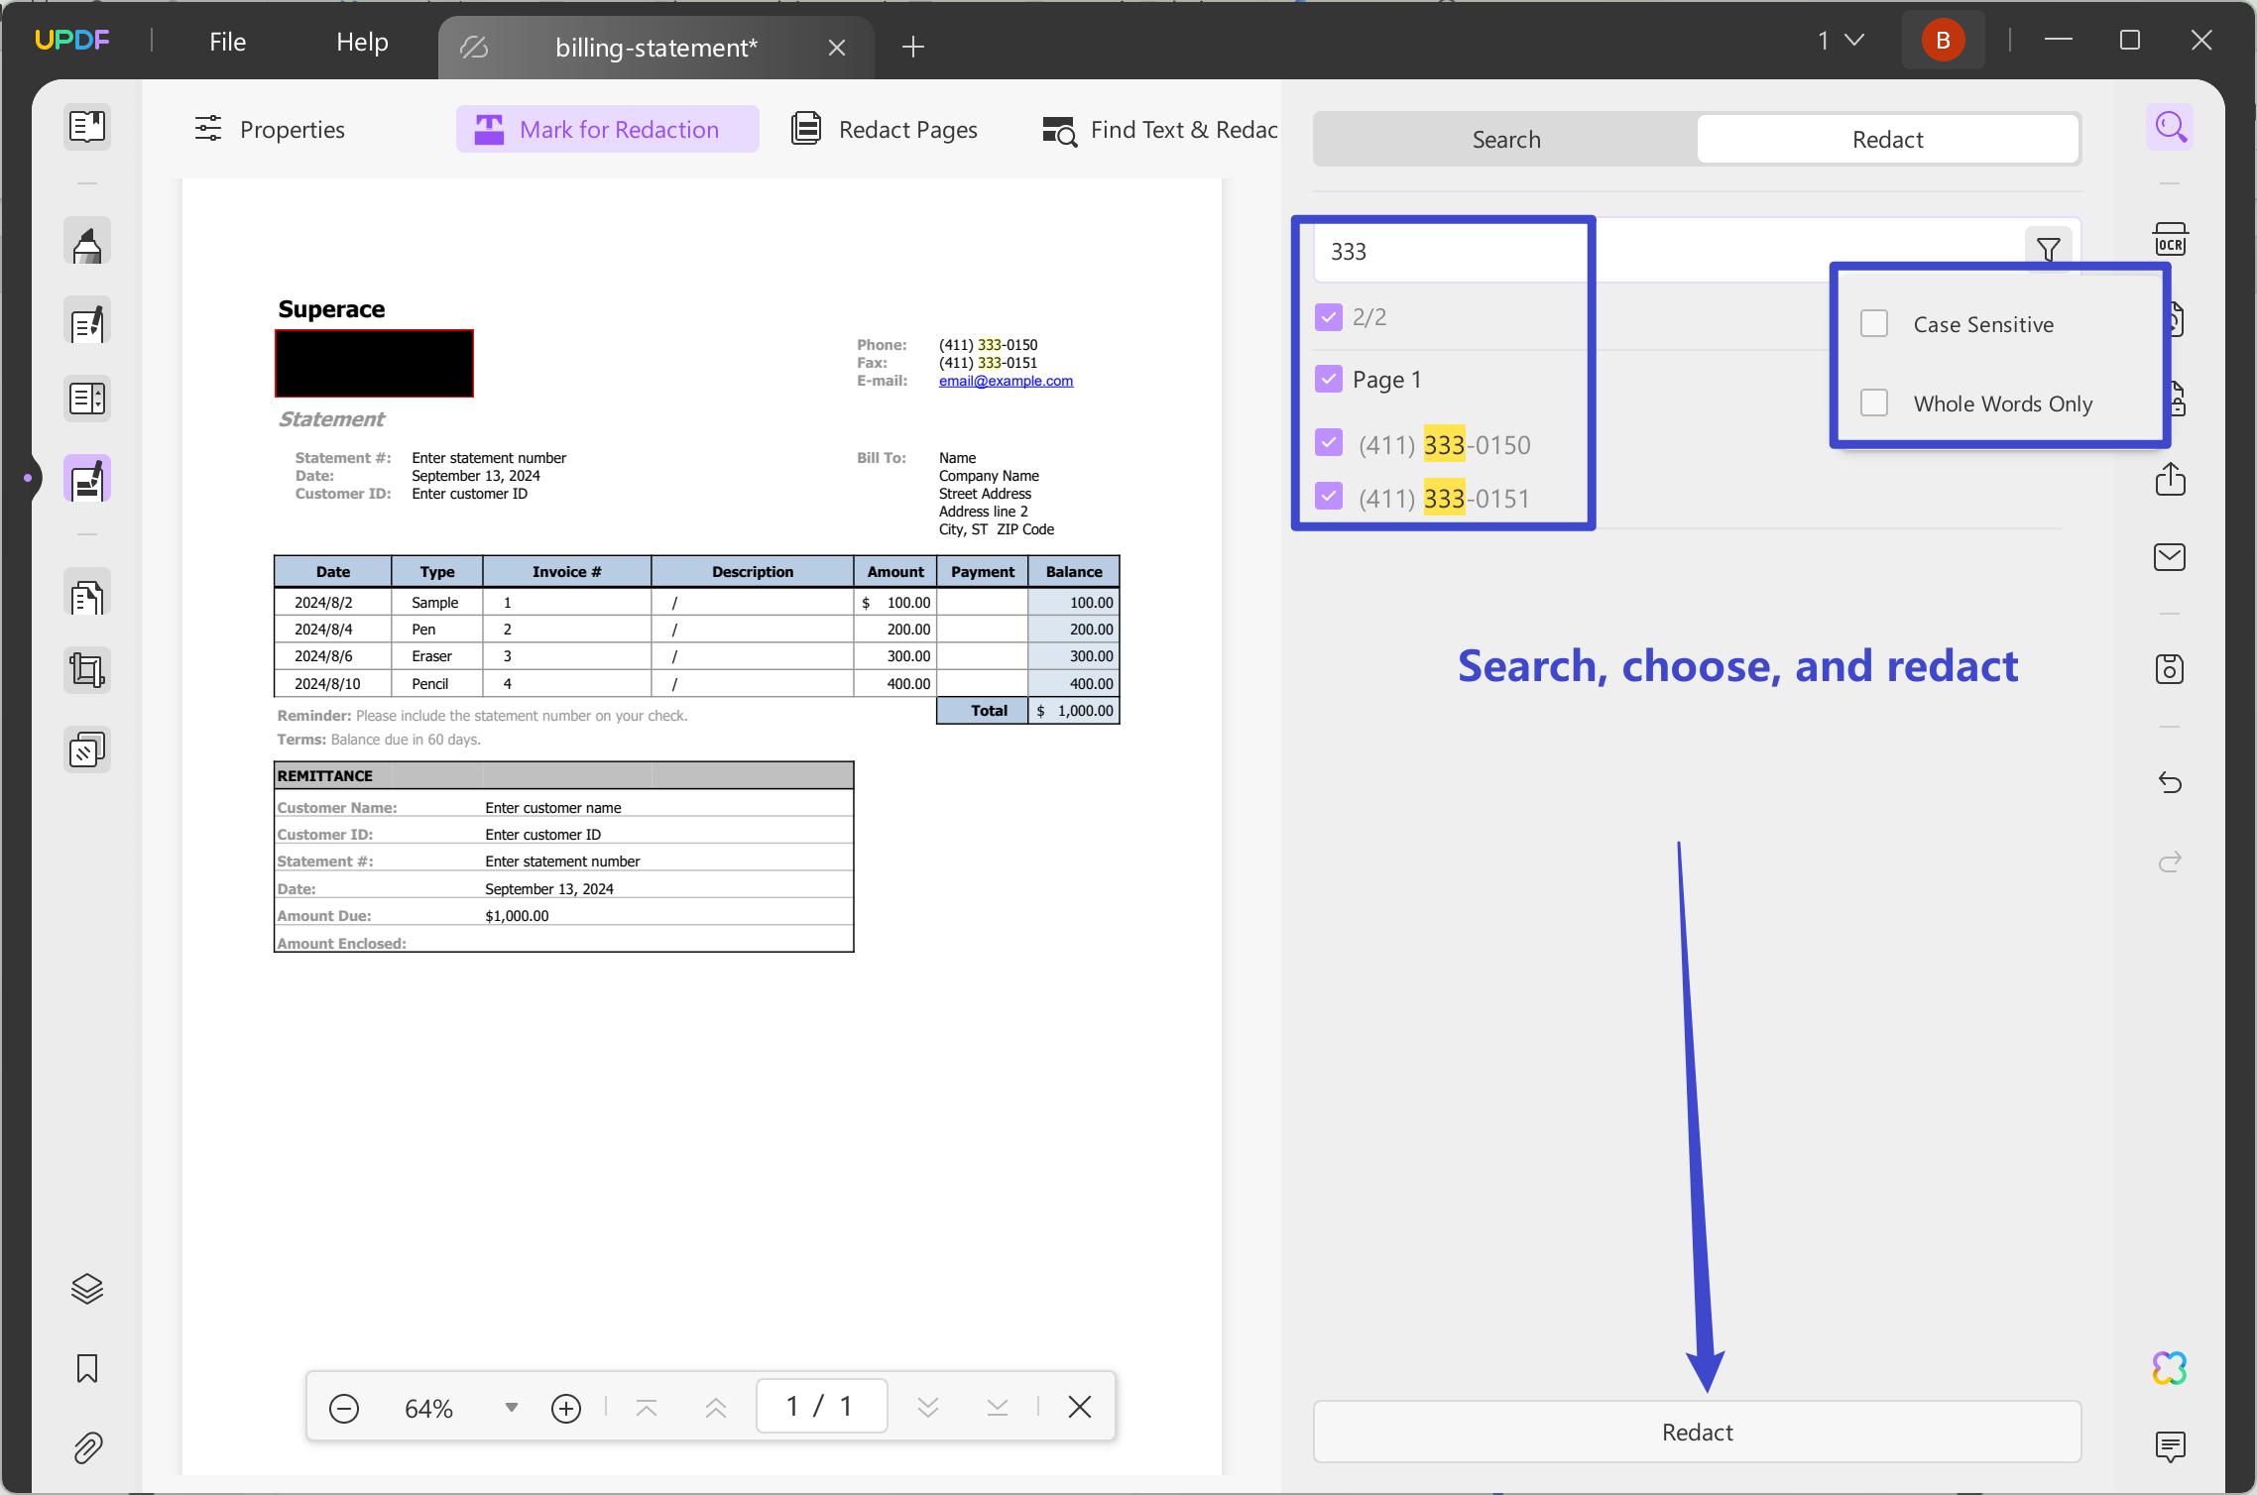Open the Crop Pages tool
This screenshot has height=1495, width=2257.
87,669
